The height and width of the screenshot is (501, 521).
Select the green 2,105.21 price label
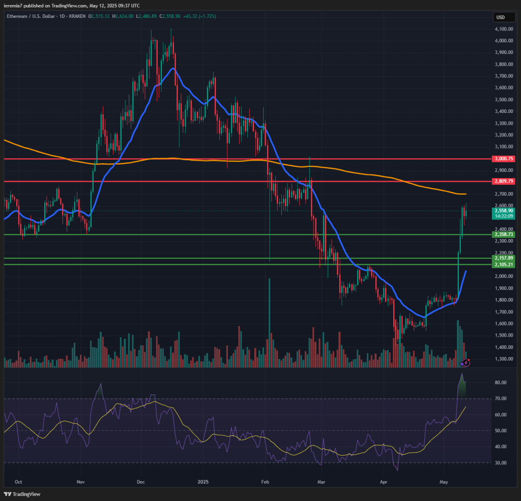(x=504, y=265)
